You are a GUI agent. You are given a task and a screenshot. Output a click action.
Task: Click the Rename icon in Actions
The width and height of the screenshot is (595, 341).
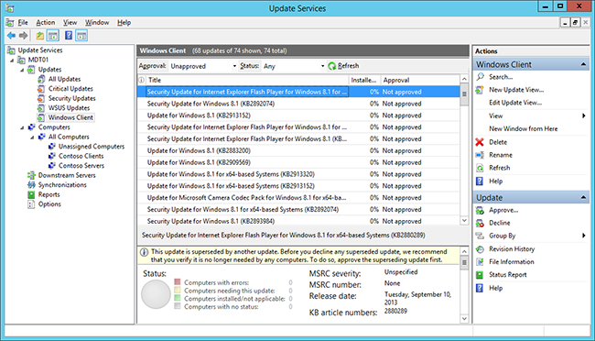tap(480, 155)
